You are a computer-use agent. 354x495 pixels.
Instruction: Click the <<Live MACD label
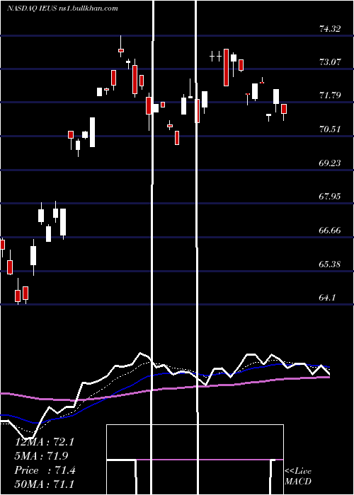click(298, 476)
